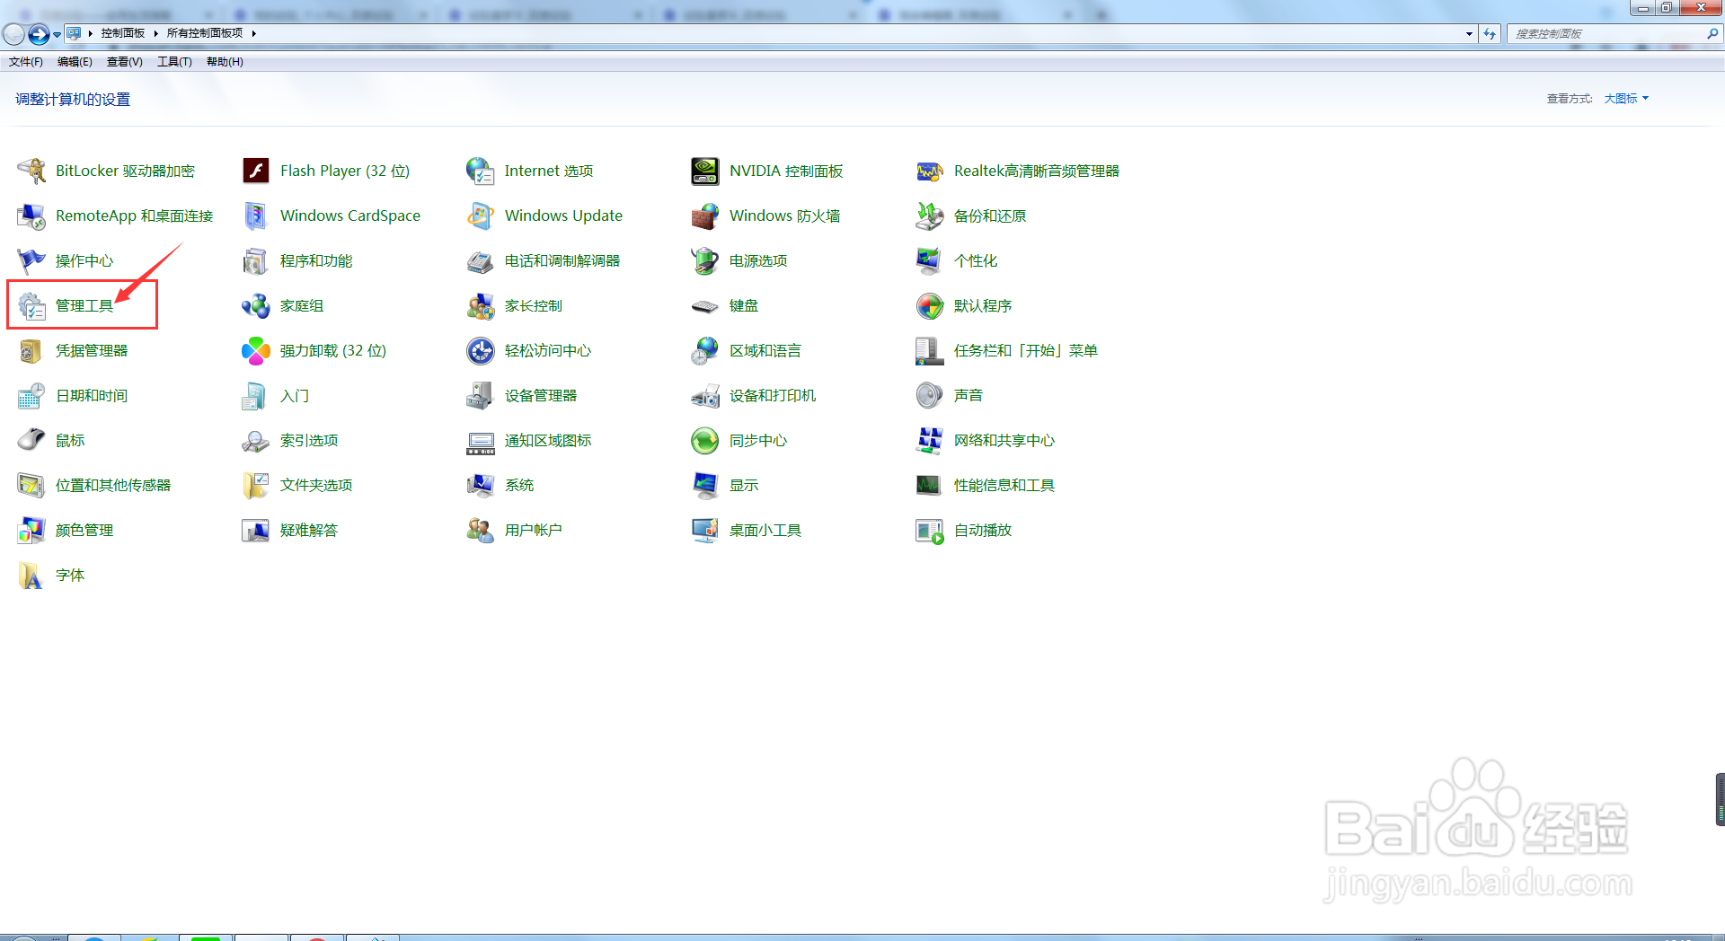Open the 同步中心 green icon
Screen dimensions: 1725x941
(705, 440)
